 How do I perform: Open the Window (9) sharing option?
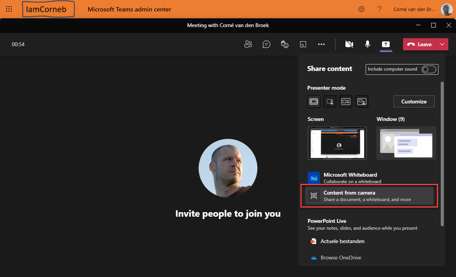tap(406, 143)
